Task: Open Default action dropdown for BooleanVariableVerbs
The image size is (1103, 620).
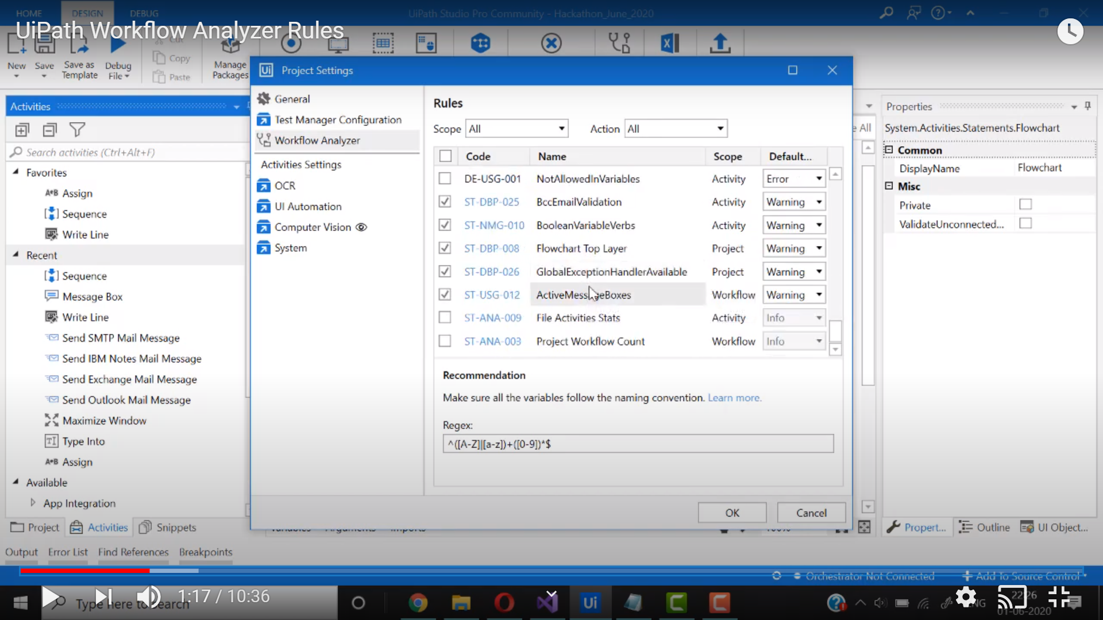Action: pyautogui.click(x=794, y=225)
